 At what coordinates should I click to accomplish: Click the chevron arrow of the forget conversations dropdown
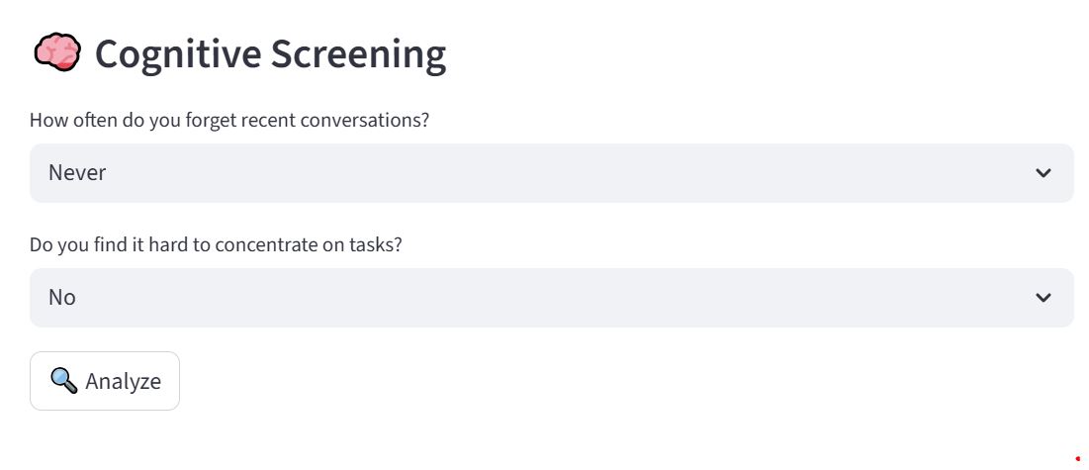[x=1043, y=173]
